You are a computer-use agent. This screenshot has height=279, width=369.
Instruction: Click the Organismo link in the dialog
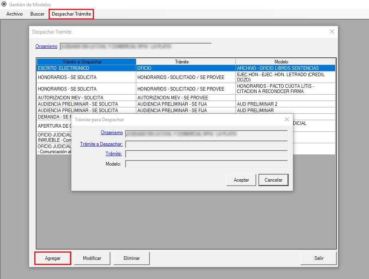point(112,133)
